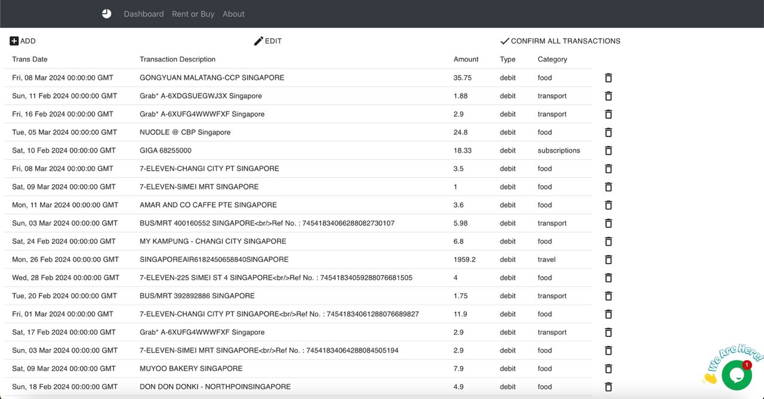764x399 pixels.
Task: Click the GIGA 68255000 description
Action: coord(165,150)
